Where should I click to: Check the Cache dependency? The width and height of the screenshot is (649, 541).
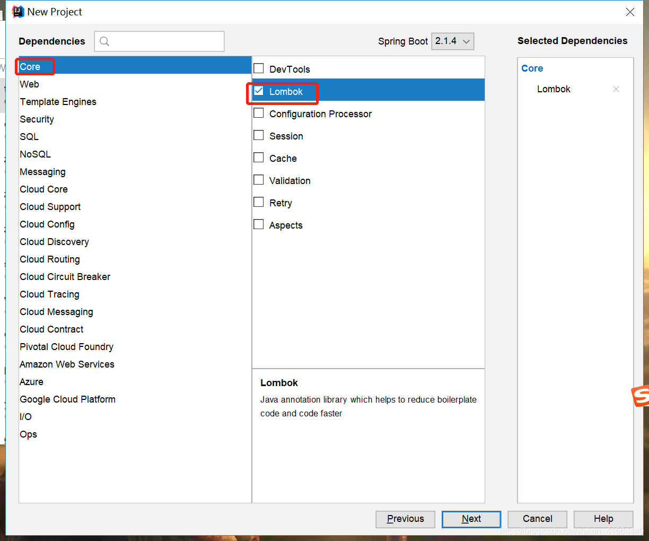(259, 158)
